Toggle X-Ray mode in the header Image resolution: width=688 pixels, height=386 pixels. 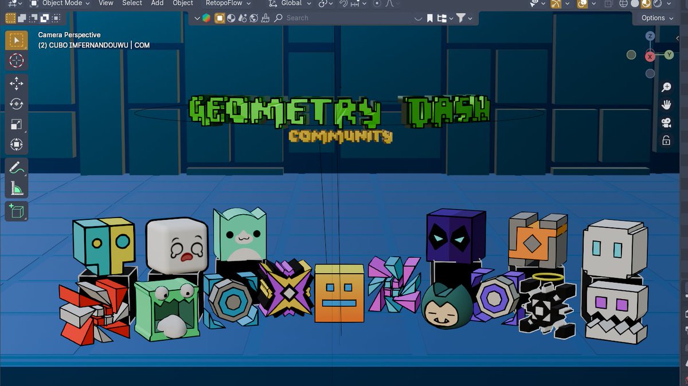(x=608, y=4)
